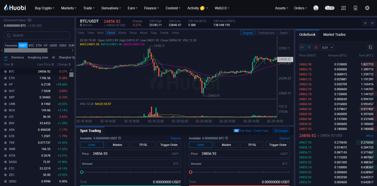
Task: Favorite BCH with its star icon
Action: coord(5,110)
